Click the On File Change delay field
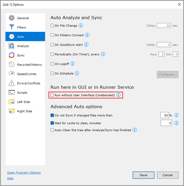This screenshot has height=186, width=184. pos(164,26)
